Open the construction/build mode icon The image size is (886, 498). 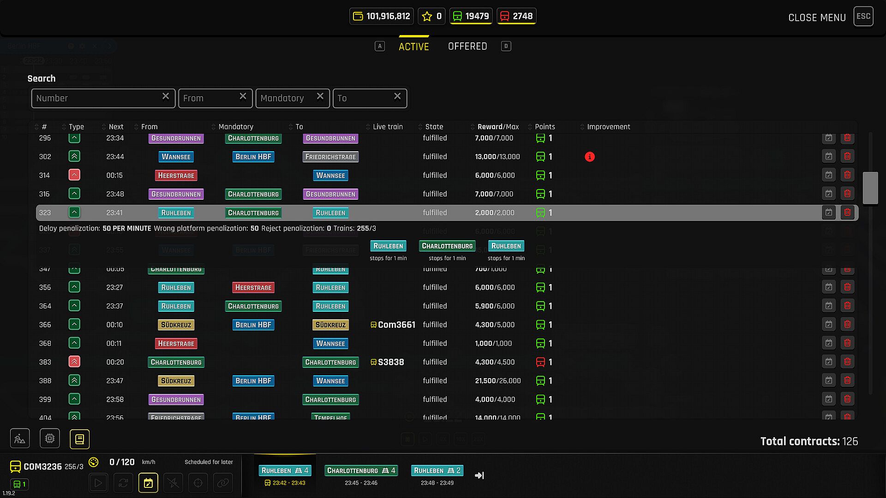pos(20,439)
